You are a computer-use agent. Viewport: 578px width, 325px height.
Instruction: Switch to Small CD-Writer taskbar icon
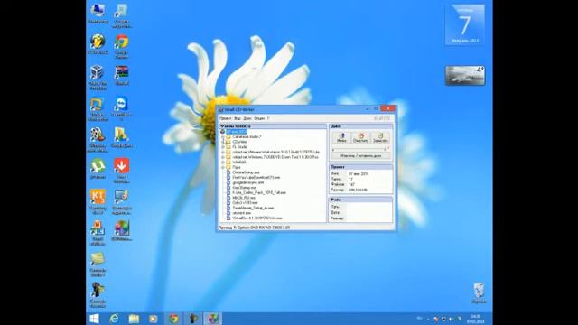click(x=212, y=319)
